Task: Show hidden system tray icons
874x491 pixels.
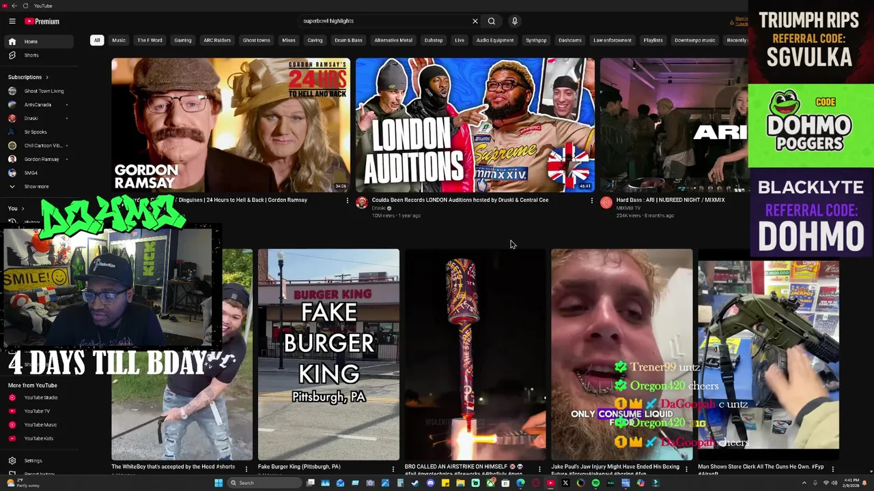Action: [804, 483]
